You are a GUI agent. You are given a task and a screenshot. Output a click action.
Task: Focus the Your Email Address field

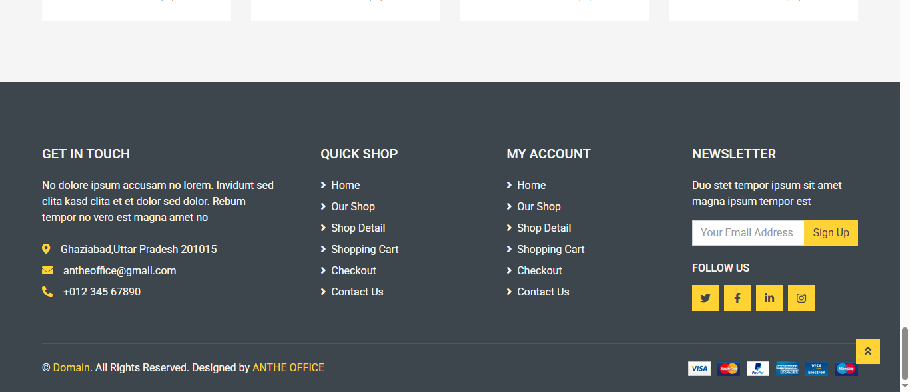[747, 233]
